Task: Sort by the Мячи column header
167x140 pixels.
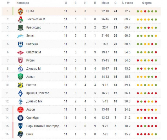Action: [105, 3]
